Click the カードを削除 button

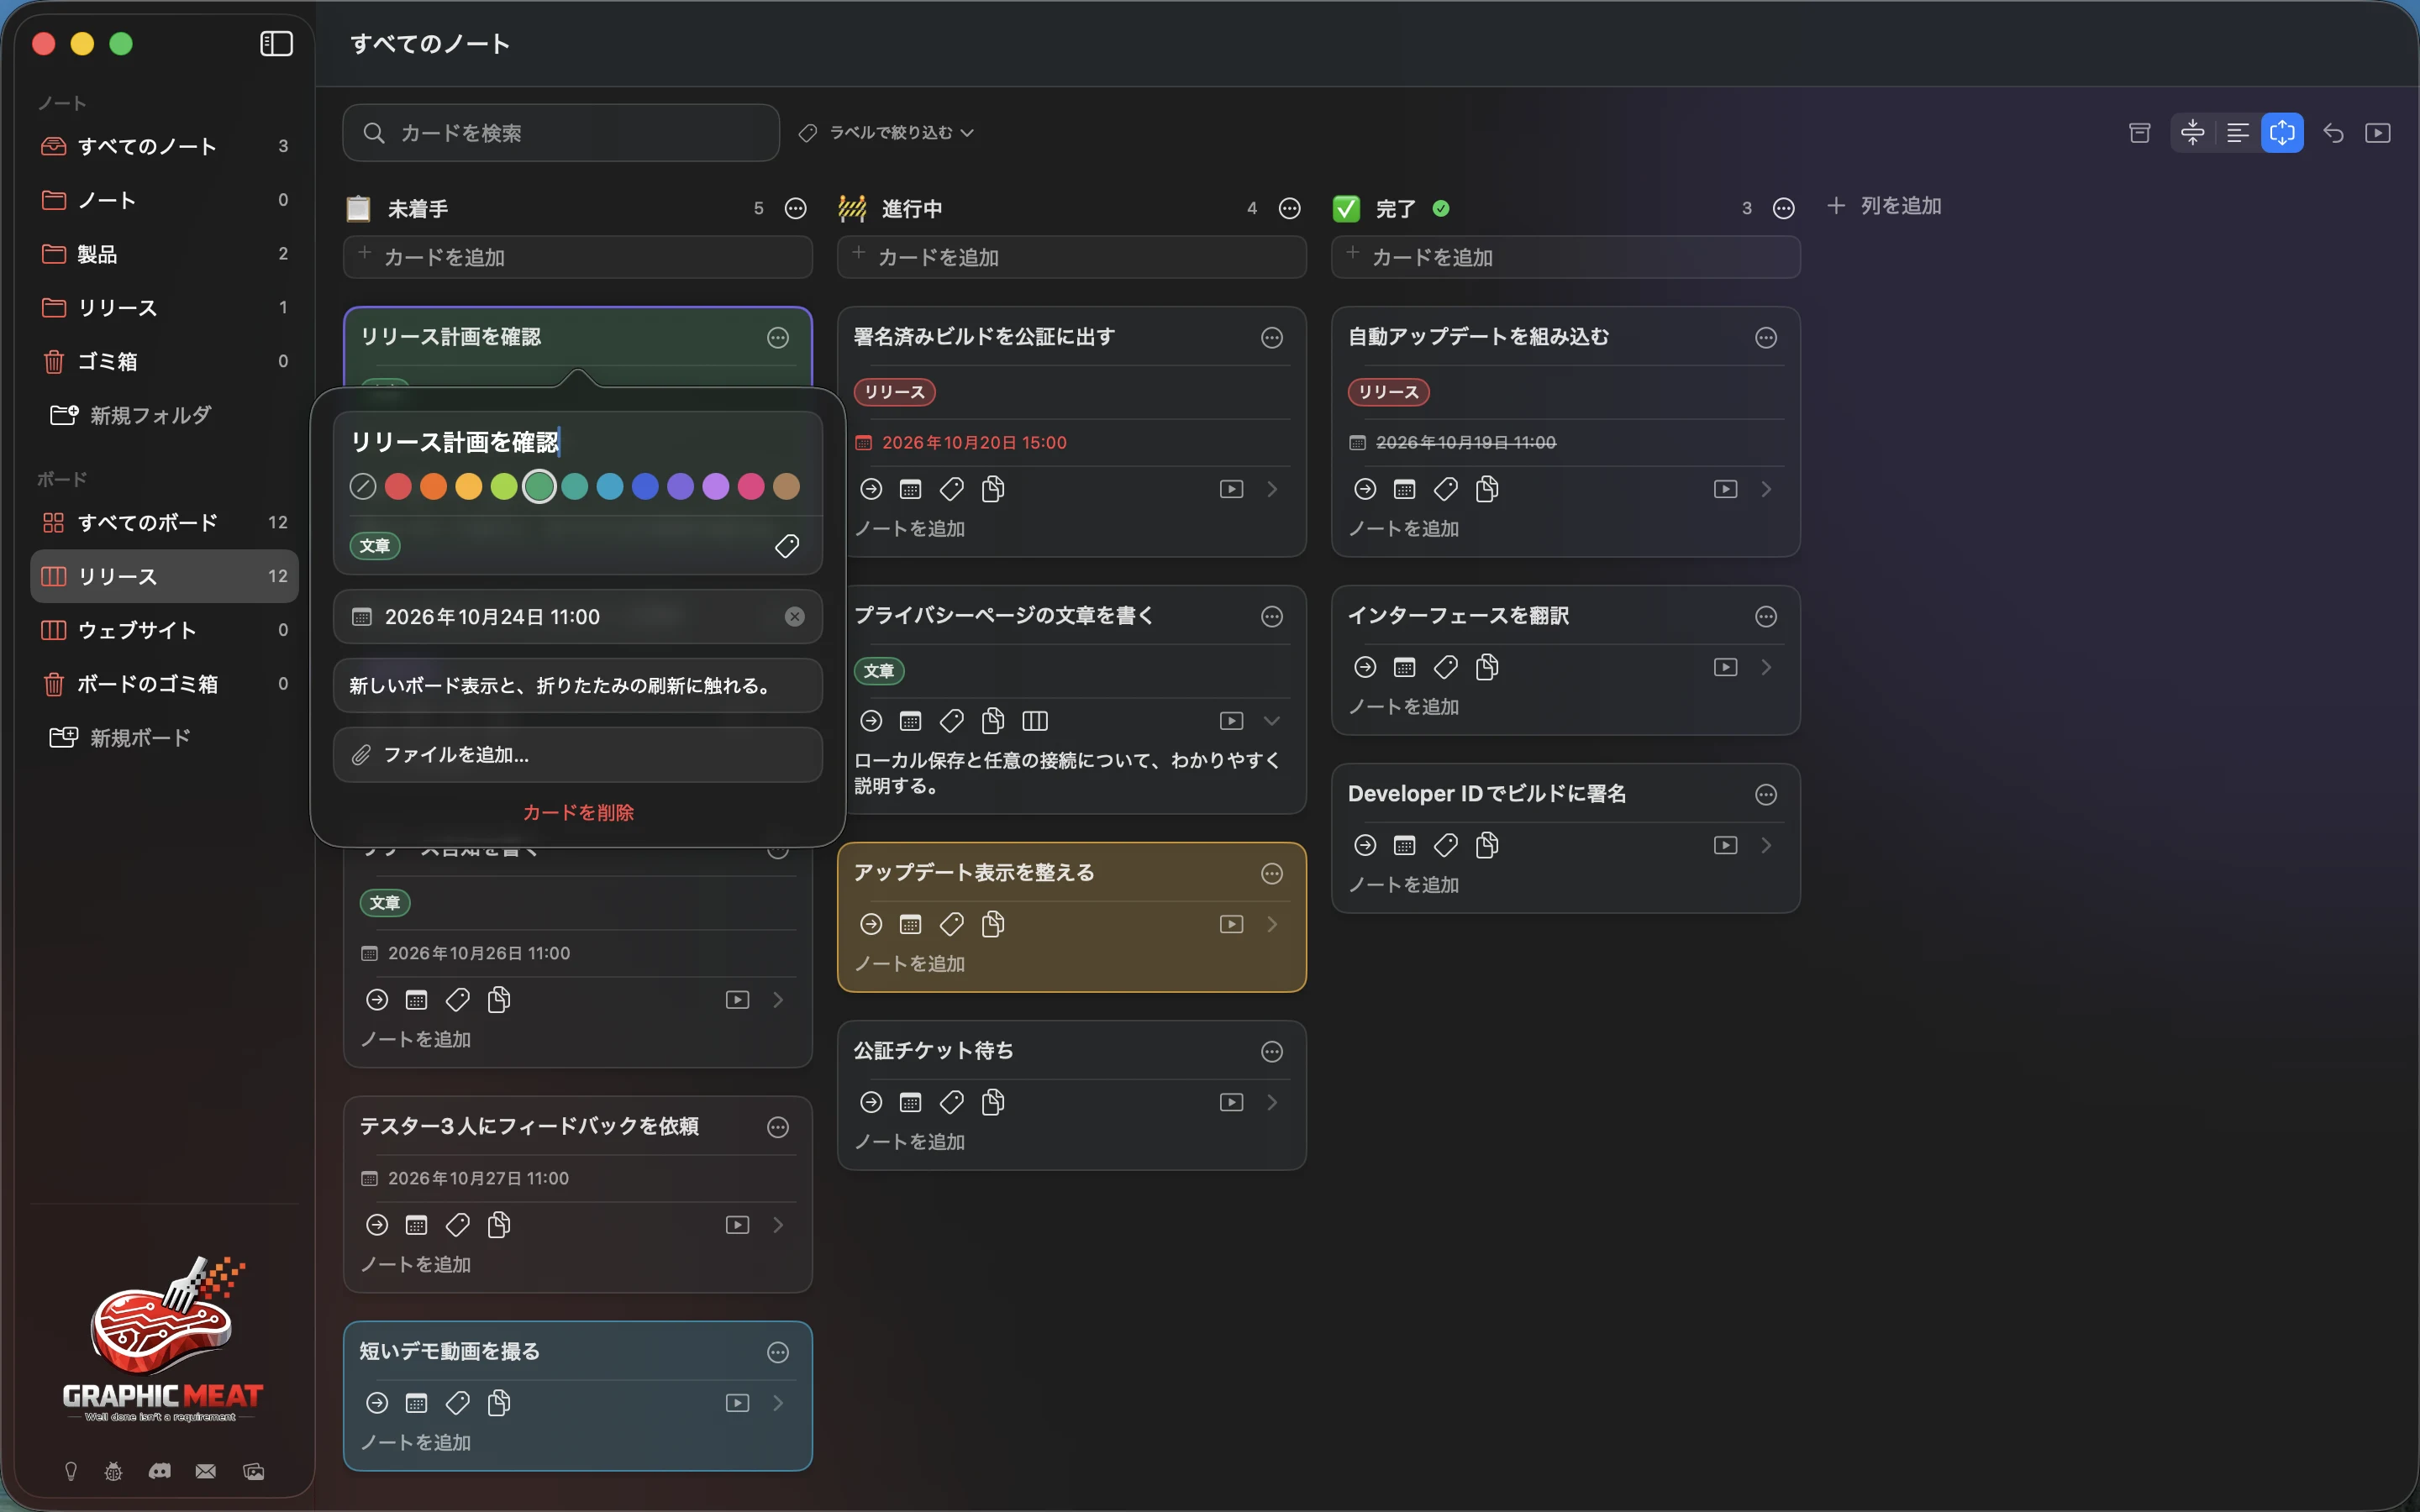[x=578, y=812]
